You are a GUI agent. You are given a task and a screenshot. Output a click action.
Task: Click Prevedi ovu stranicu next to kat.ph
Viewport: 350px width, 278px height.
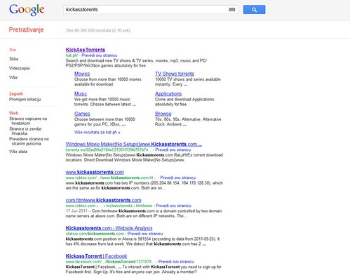pos(100,55)
